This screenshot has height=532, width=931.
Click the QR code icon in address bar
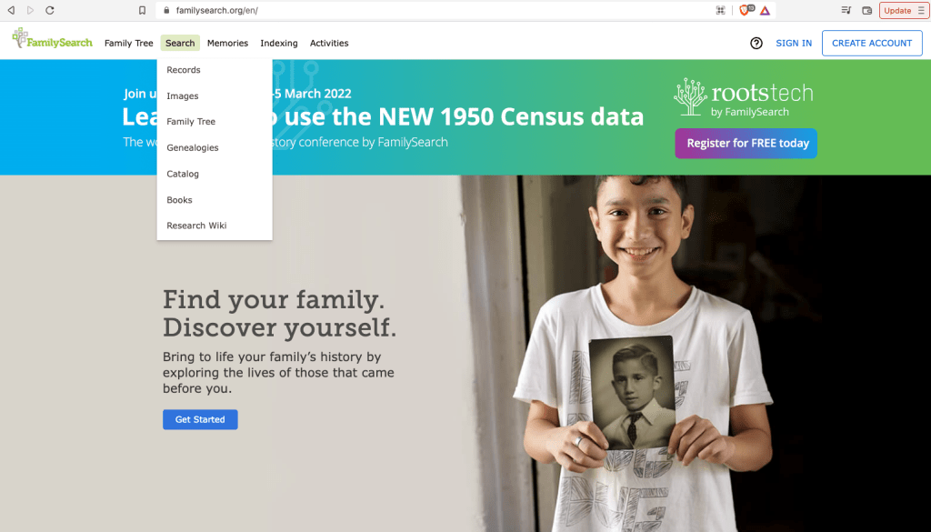(720, 10)
